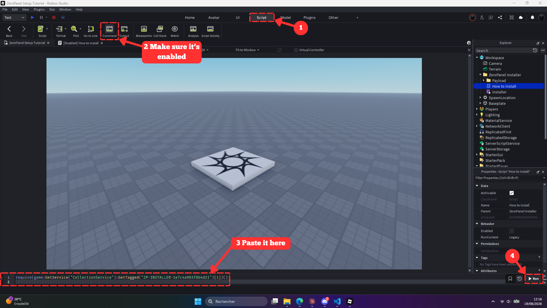Click the Explorer Search field
Screen dimensions: 547x308
(x=503, y=50)
